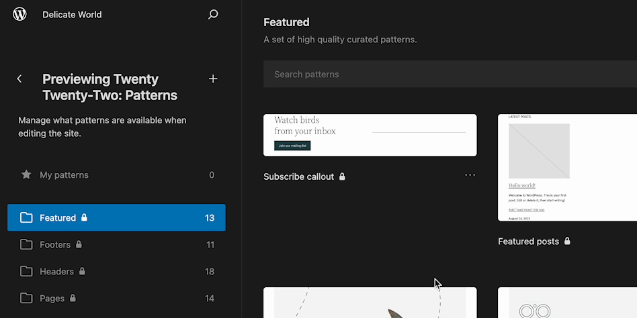Open the Featured posts pattern preview
Viewport: 637px width, 318px height.
point(567,168)
